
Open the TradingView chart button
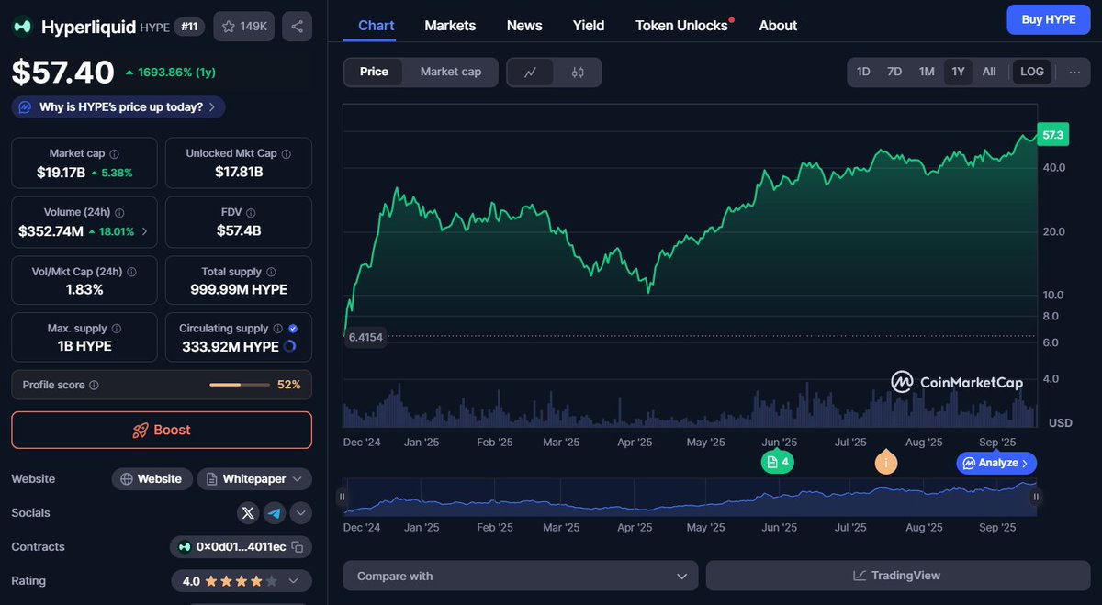pos(897,576)
